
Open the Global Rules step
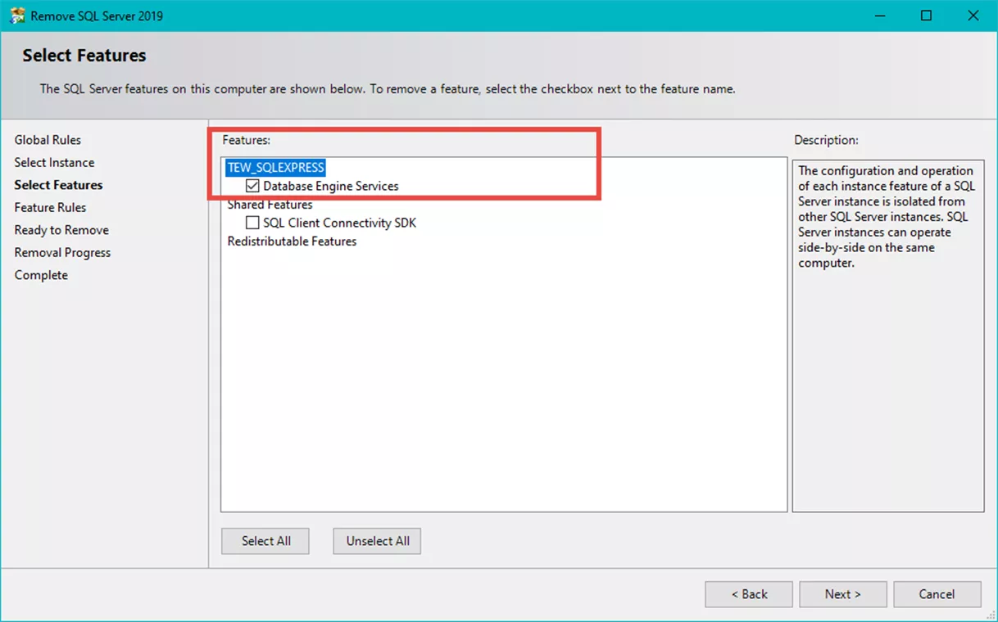click(x=48, y=140)
